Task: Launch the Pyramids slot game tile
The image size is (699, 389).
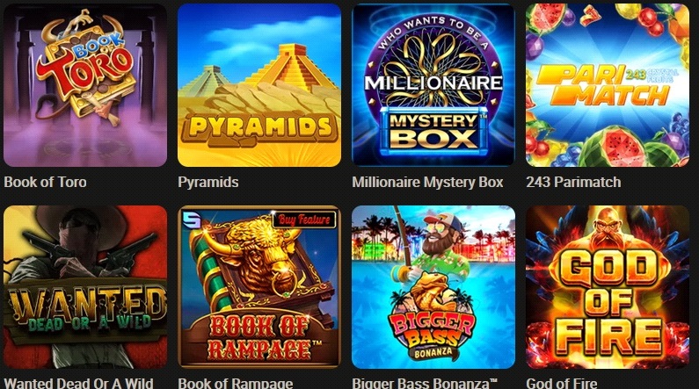Action: coord(259,85)
